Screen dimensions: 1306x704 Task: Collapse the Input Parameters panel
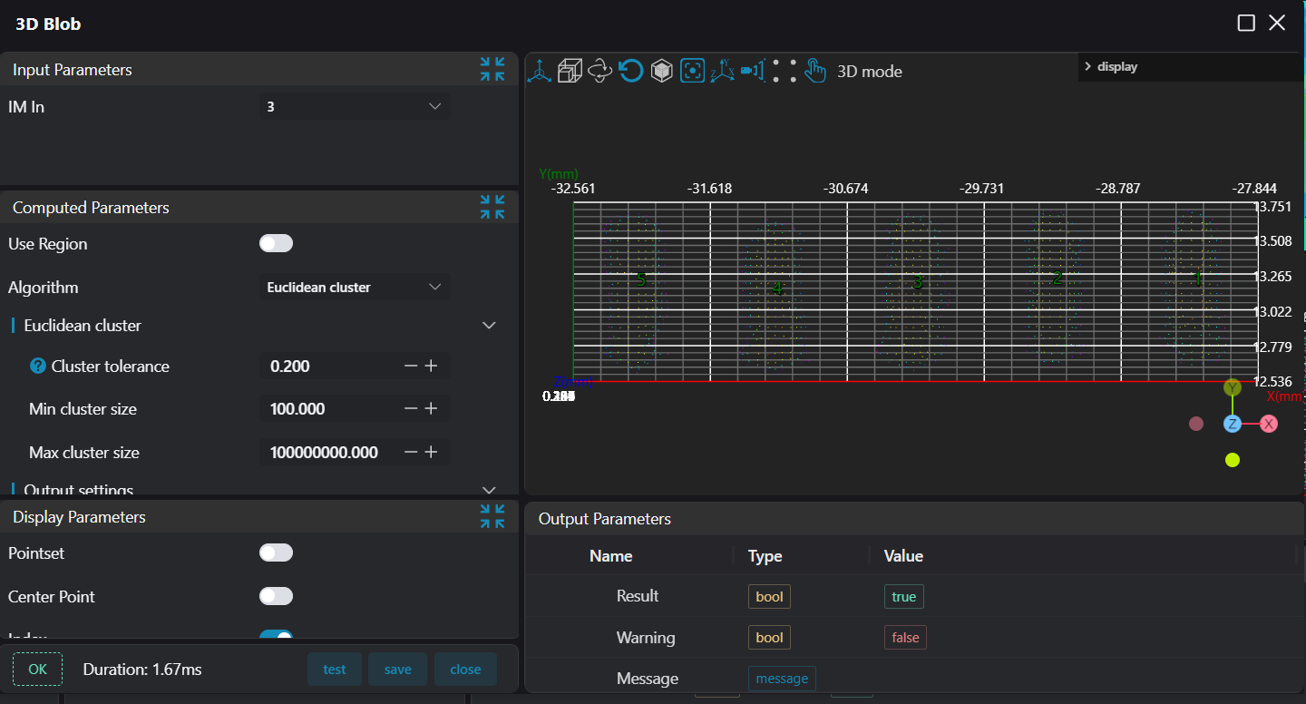pyautogui.click(x=492, y=69)
